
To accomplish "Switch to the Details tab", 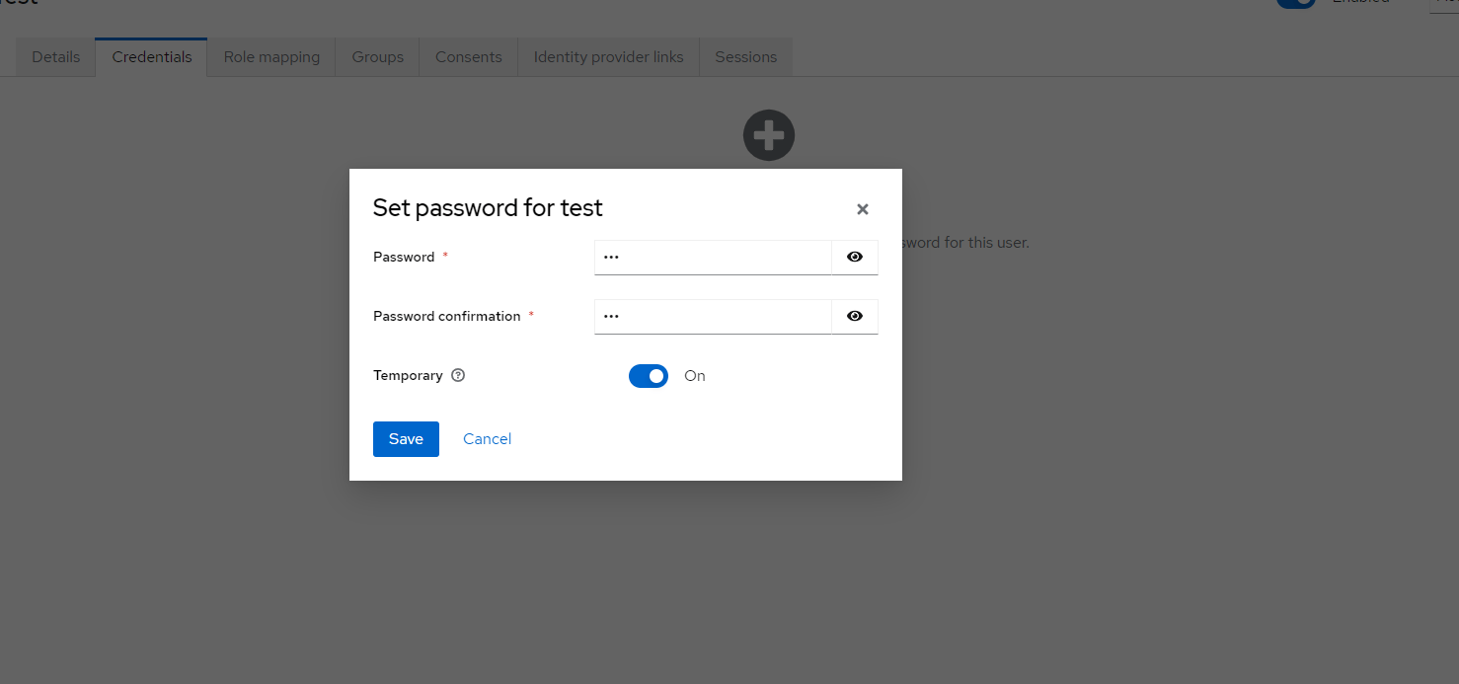I will pyautogui.click(x=55, y=56).
